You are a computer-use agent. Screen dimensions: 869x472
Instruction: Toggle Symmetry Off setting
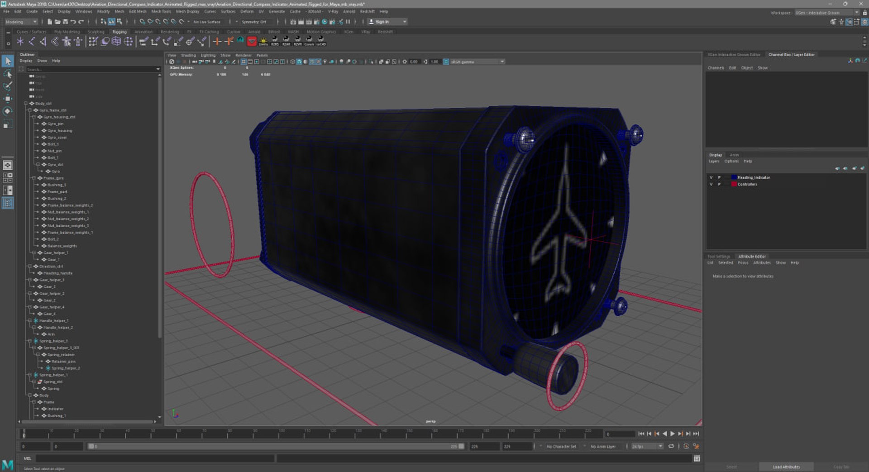pos(253,22)
